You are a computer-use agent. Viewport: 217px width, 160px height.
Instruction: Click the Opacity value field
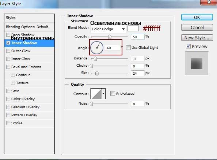138,37
